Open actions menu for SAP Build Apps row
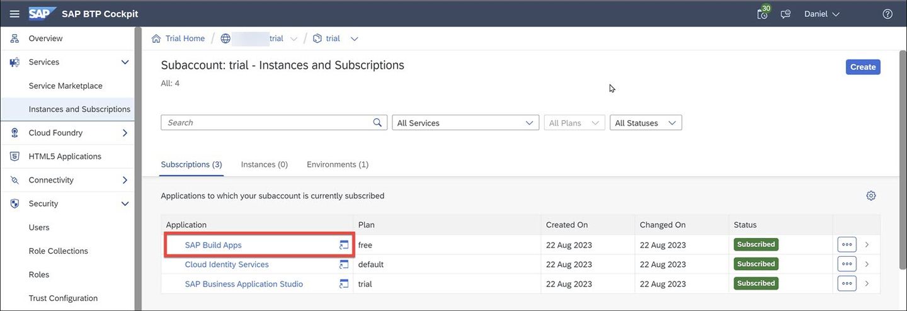This screenshot has width=907, height=311. coord(847,245)
